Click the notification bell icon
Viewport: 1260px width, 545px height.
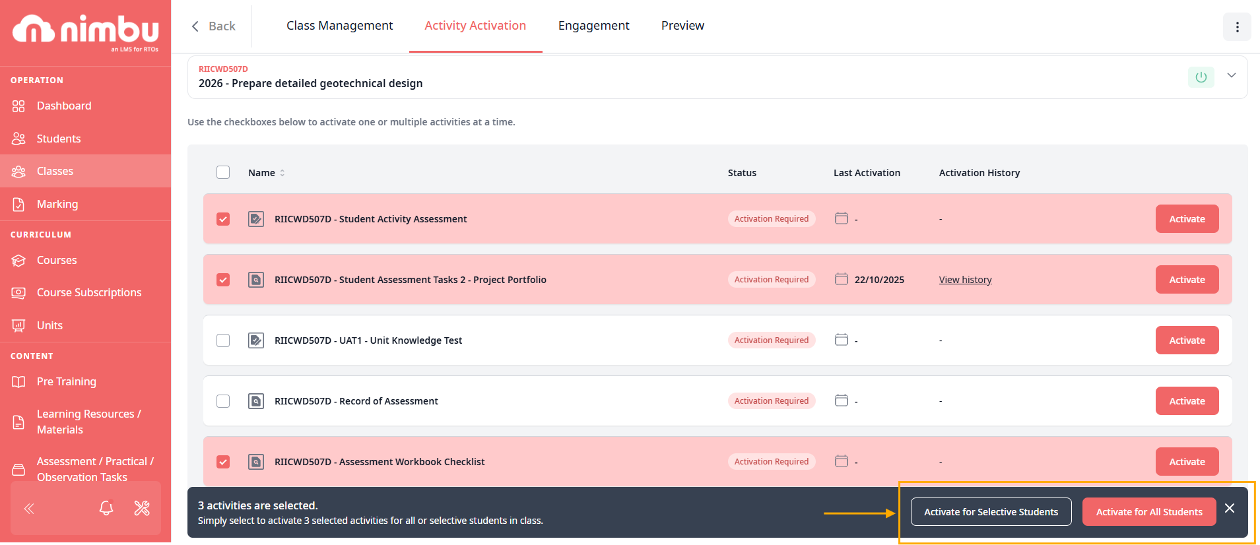click(x=106, y=508)
